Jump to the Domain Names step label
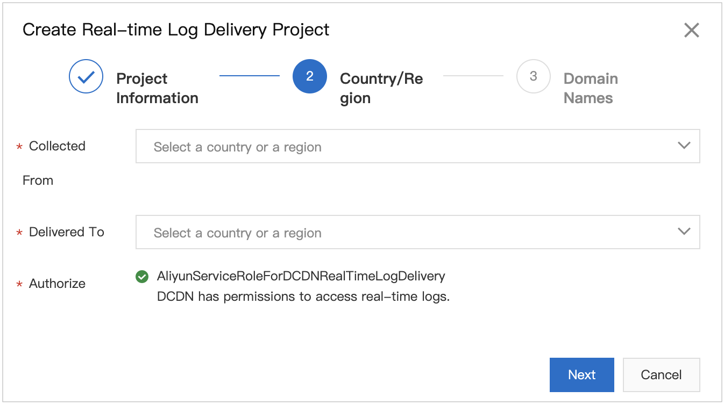This screenshot has width=724, height=405. (590, 88)
